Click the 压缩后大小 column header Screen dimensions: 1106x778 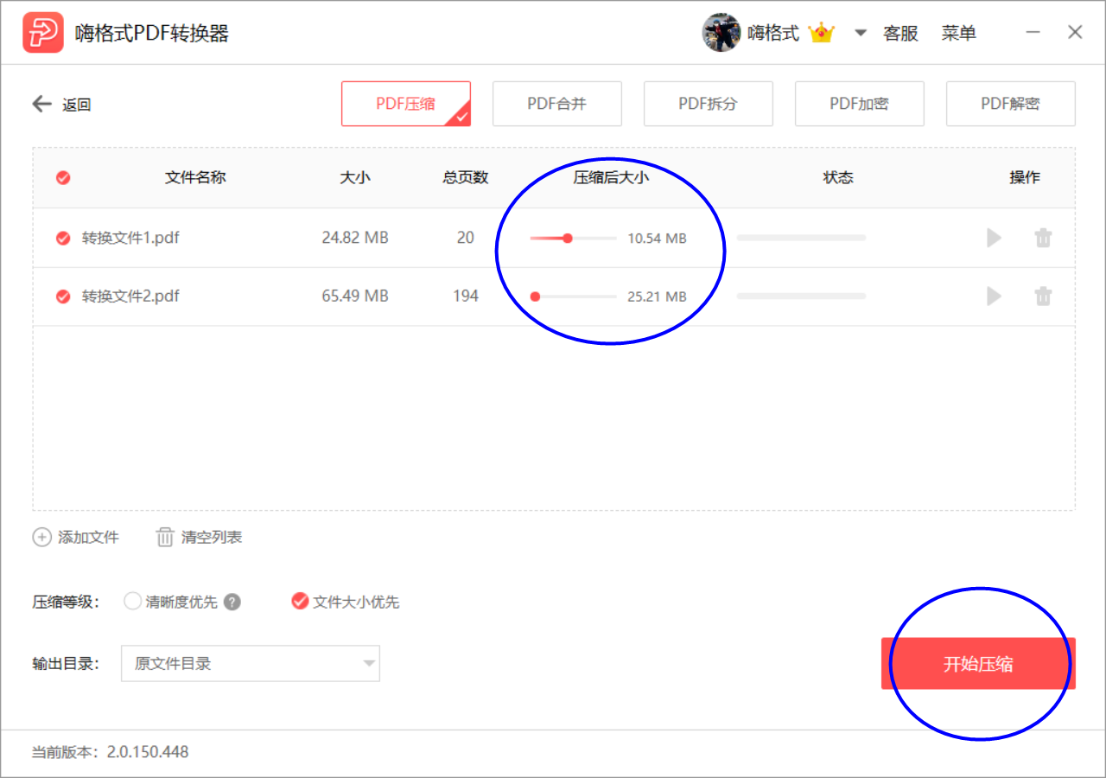[x=611, y=177]
